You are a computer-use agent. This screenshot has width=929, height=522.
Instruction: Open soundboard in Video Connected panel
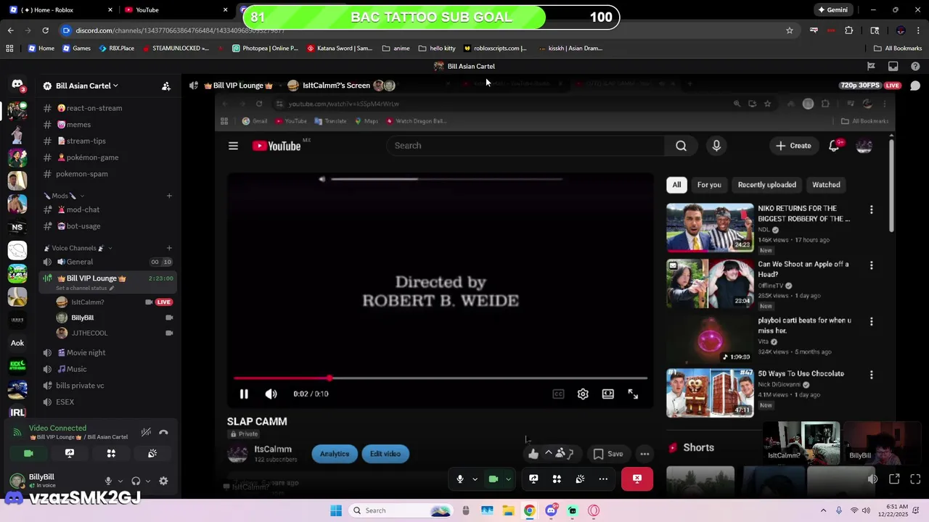(x=152, y=453)
